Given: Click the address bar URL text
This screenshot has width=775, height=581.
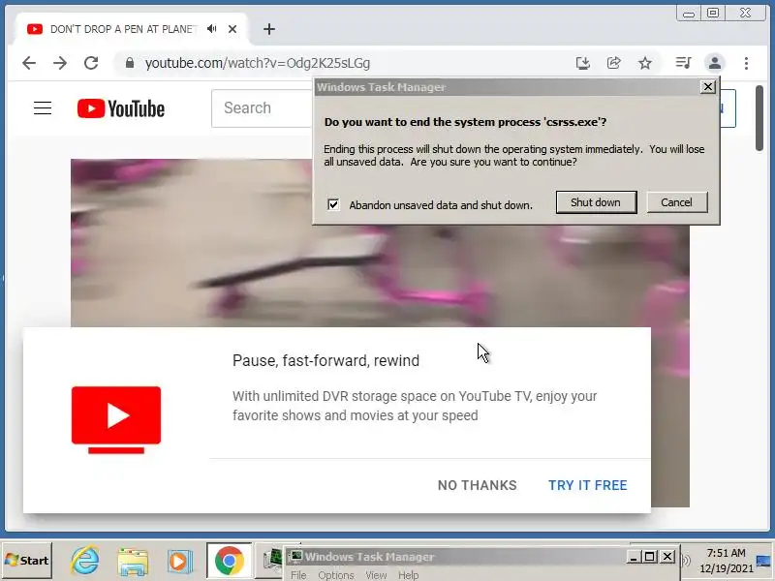Looking at the screenshot, I should (x=257, y=63).
